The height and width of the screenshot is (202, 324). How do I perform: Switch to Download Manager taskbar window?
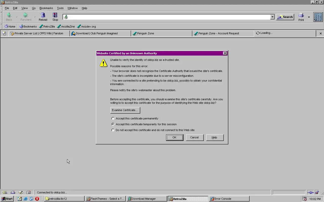pos(147,199)
